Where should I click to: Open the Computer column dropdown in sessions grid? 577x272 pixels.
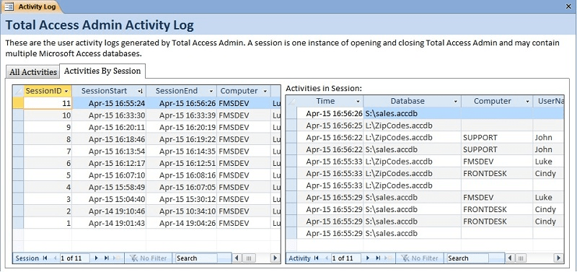pos(265,92)
